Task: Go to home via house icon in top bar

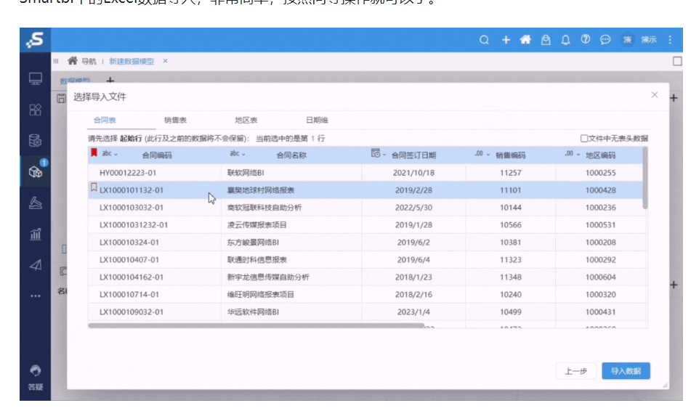Action: pos(525,40)
